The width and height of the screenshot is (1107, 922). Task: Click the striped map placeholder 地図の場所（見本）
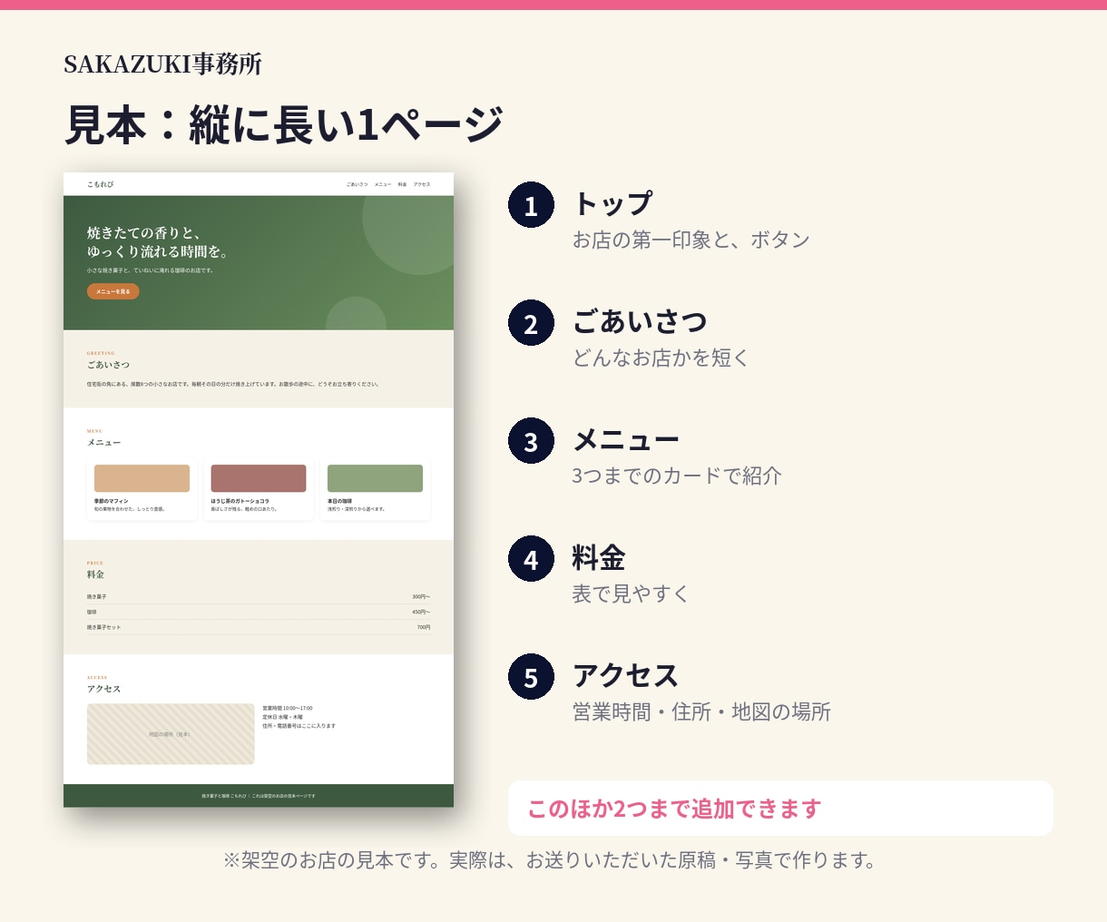pos(171,734)
